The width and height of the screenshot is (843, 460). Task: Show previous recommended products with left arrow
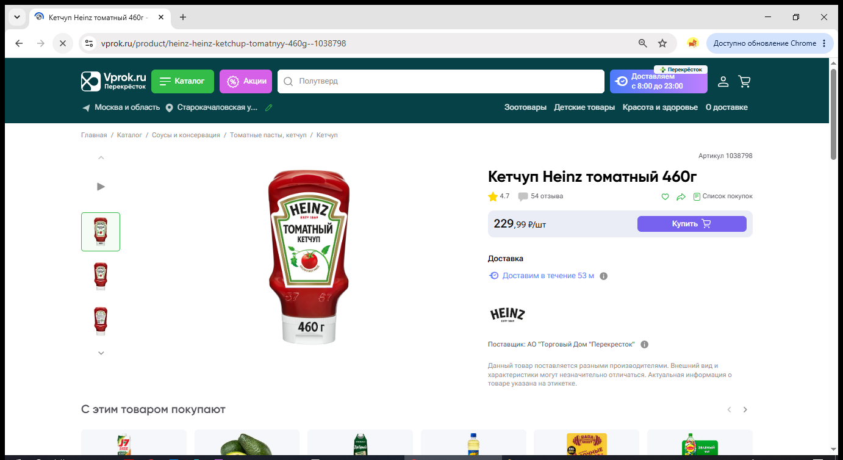click(729, 409)
